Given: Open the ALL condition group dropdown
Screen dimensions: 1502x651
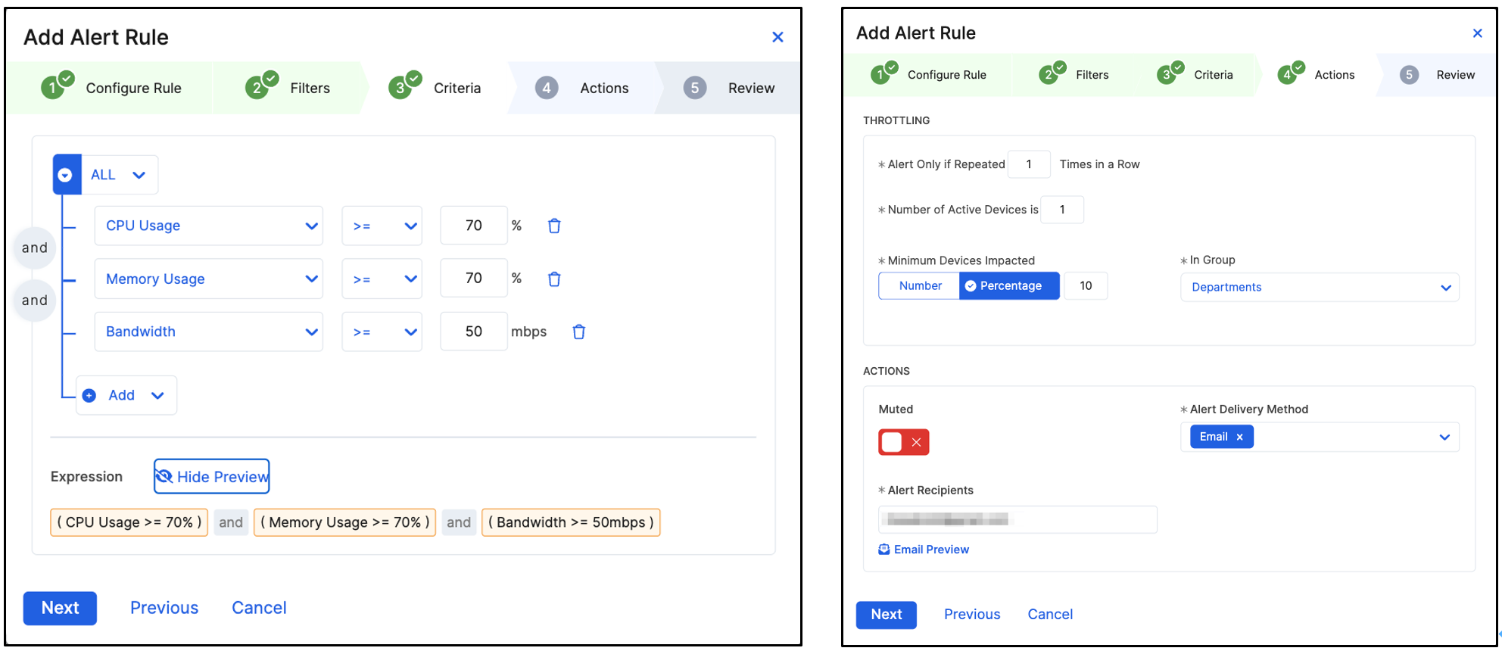Looking at the screenshot, I should click(x=120, y=175).
